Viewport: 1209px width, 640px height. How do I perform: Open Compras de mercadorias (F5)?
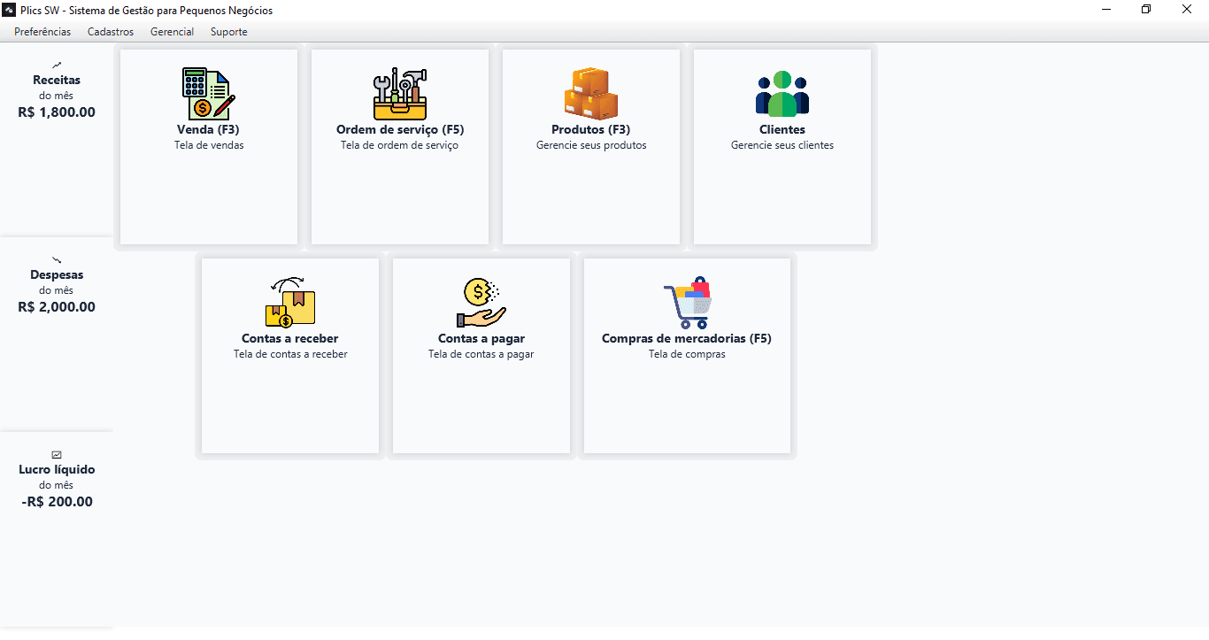pyautogui.click(x=687, y=354)
